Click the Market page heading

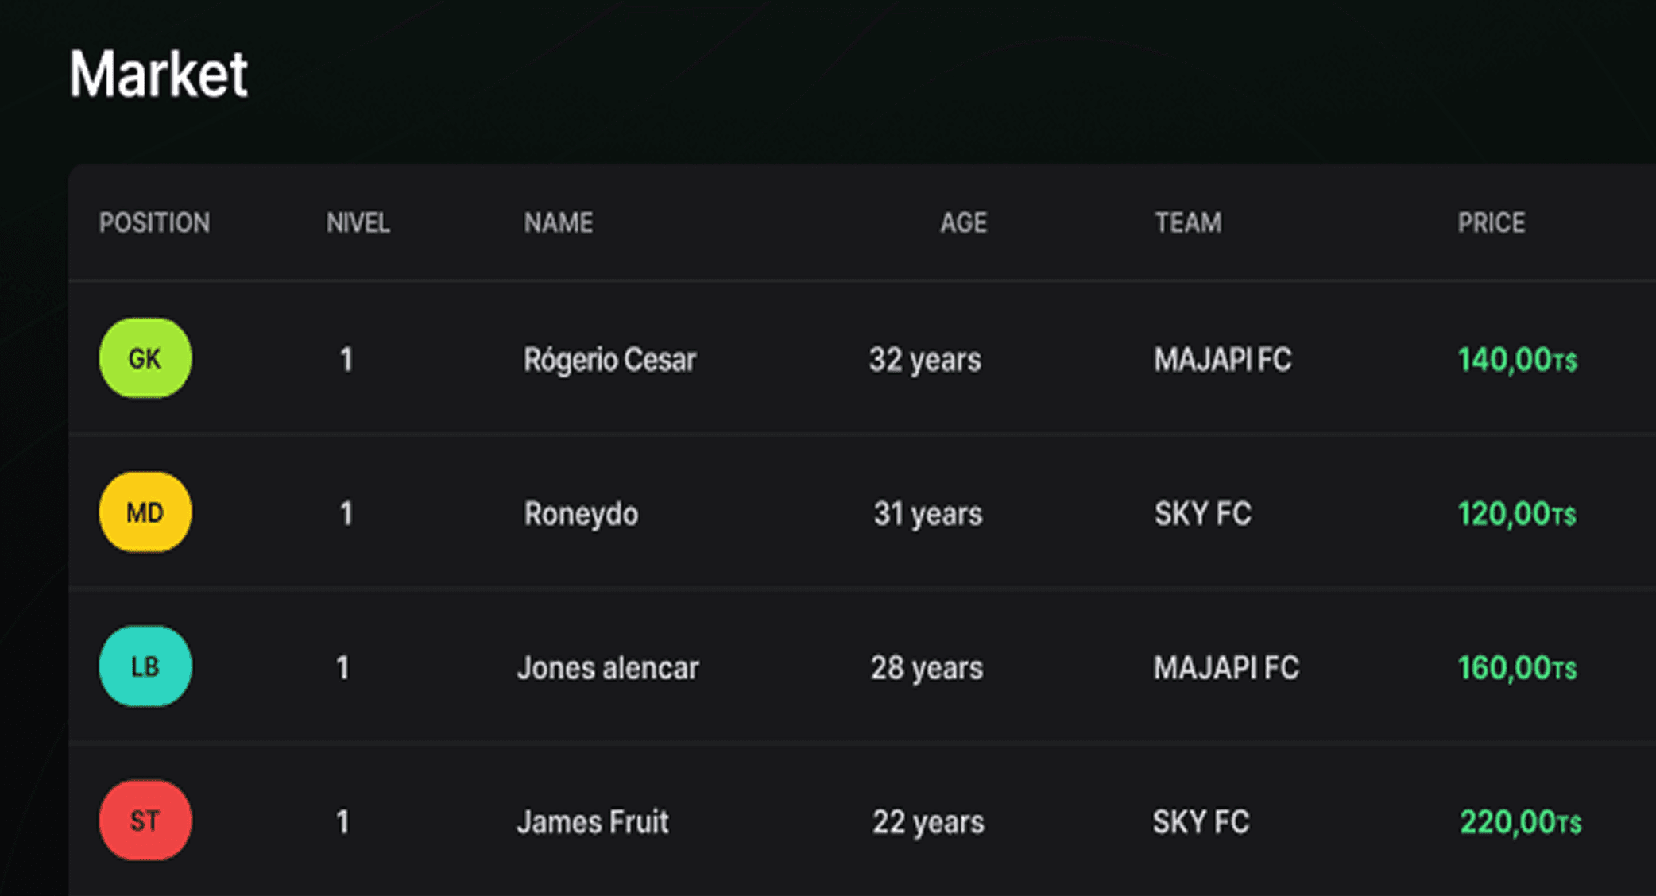coord(158,74)
